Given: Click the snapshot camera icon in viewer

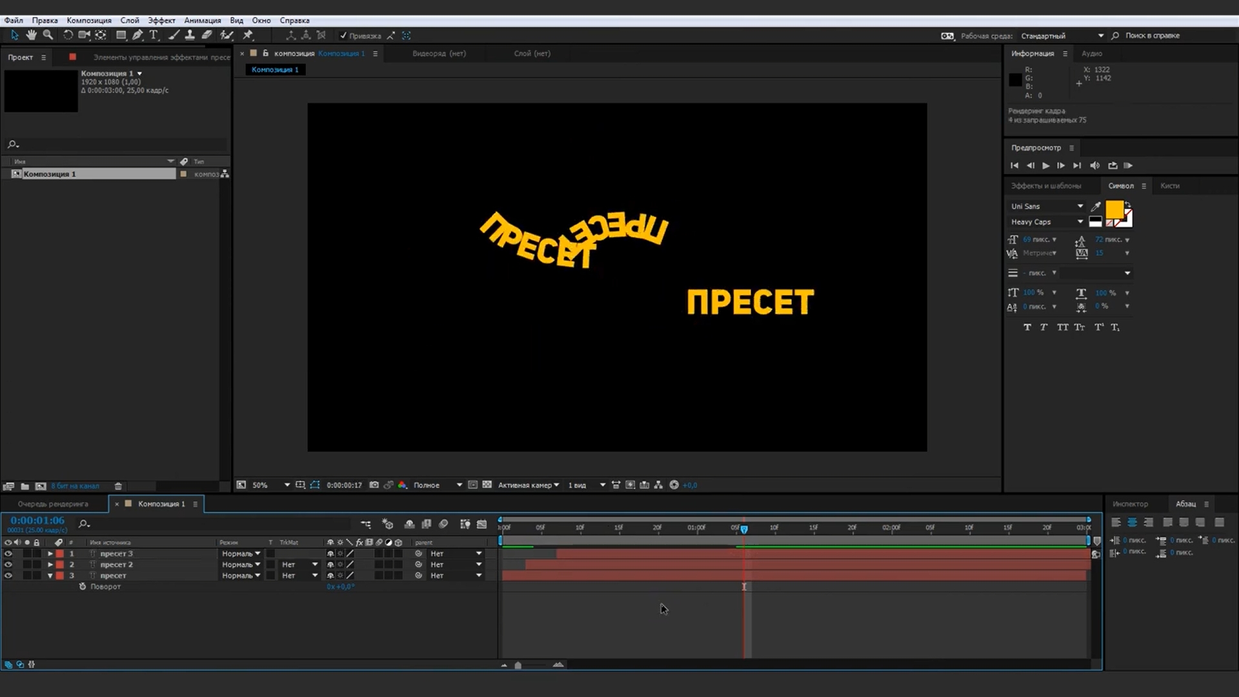Looking at the screenshot, I should coord(374,485).
